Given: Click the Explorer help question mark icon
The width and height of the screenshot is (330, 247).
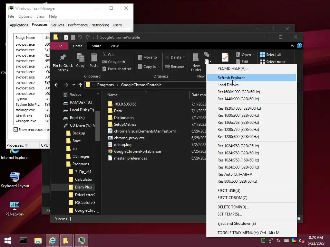Looking at the screenshot, I should point(299,46).
